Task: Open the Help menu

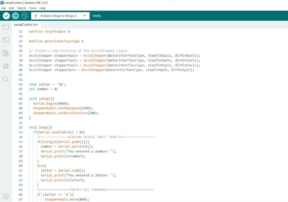Action: (x=42, y=8)
